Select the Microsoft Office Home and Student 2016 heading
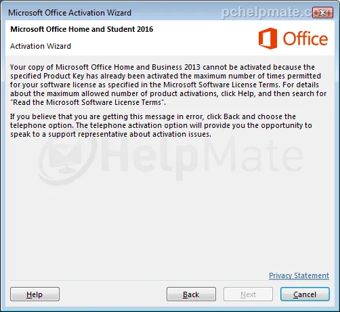This screenshot has width=340, height=312. point(82,29)
